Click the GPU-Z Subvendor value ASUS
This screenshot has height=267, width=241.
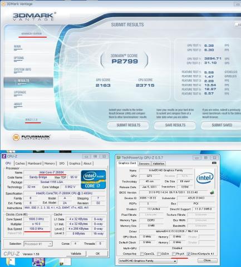coord(196,198)
